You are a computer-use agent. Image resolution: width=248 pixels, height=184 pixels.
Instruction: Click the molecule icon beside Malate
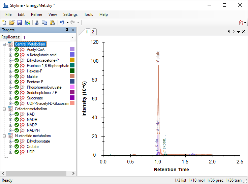(22, 76)
